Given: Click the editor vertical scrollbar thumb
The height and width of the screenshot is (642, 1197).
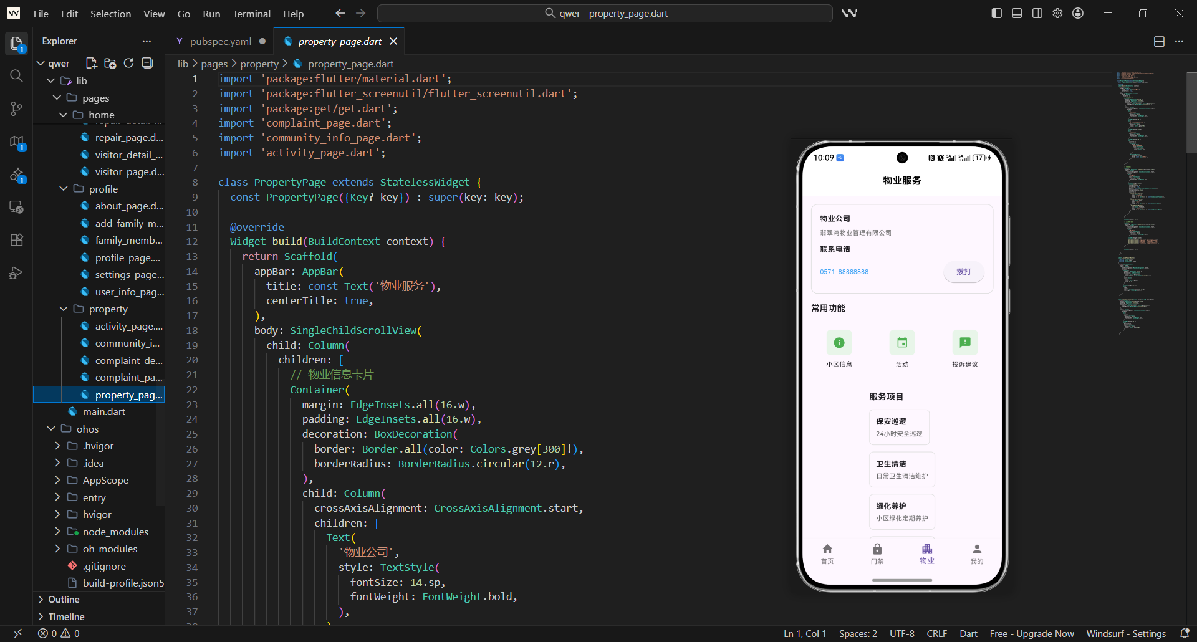Looking at the screenshot, I should click(x=1191, y=112).
